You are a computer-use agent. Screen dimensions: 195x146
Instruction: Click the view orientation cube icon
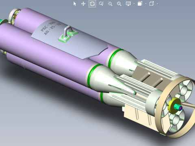[x=140, y=4]
